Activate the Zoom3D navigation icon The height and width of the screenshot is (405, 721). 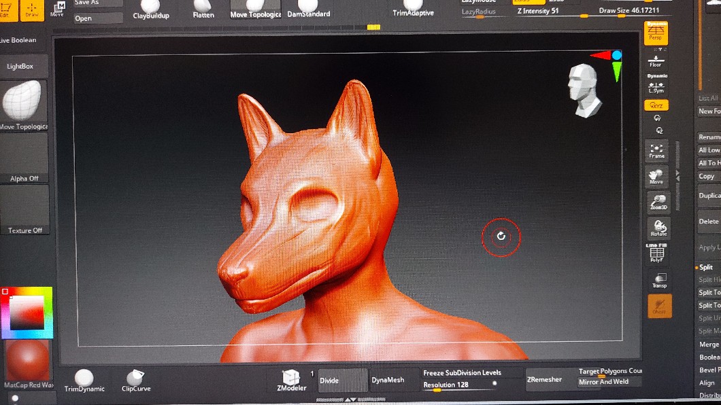(658, 202)
